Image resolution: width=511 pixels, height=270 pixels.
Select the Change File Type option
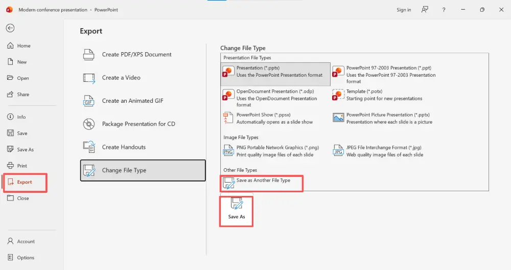click(143, 170)
